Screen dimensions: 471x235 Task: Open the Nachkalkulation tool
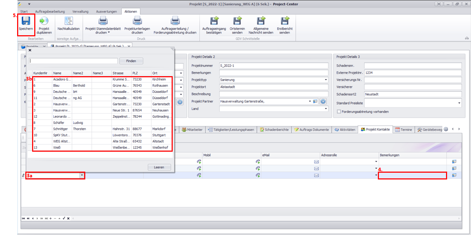tap(69, 21)
